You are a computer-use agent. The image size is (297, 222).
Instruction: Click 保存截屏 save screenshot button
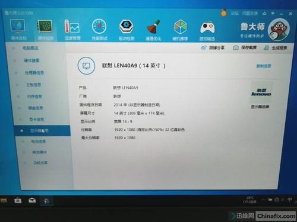point(245,48)
